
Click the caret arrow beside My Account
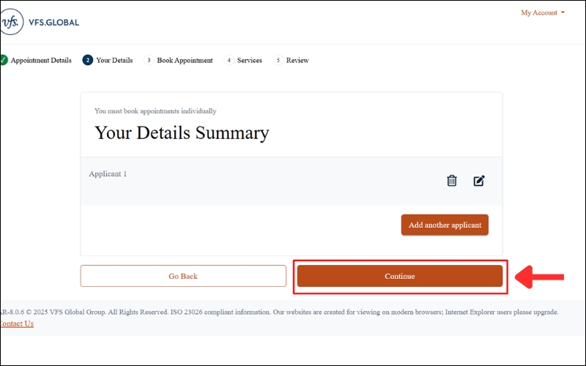[563, 12]
